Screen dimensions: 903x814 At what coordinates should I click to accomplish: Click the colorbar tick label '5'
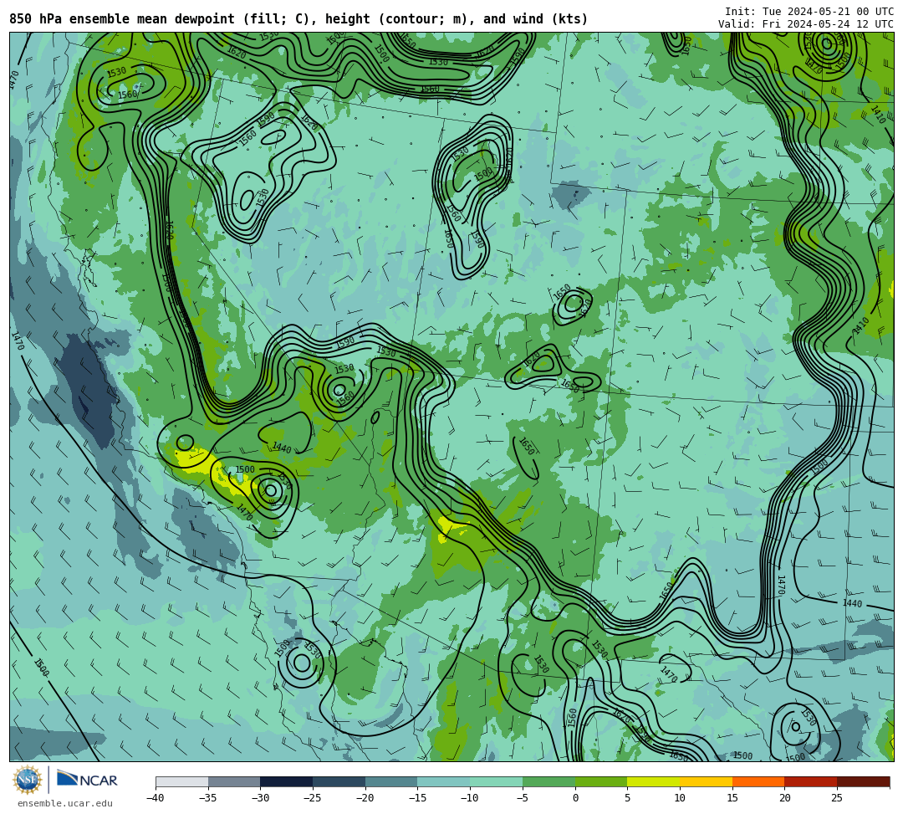tap(627, 798)
